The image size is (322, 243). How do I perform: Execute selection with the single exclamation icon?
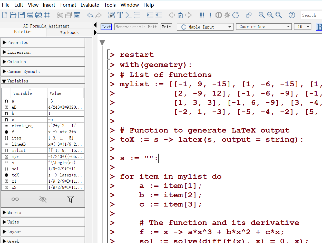point(210,15)
